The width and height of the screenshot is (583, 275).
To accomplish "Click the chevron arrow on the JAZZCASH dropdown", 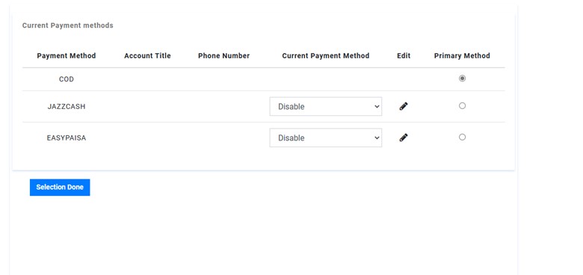I will (x=377, y=107).
